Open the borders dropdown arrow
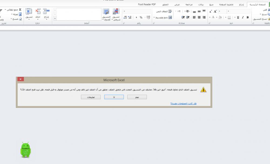The image size is (270, 164). coord(225,17)
